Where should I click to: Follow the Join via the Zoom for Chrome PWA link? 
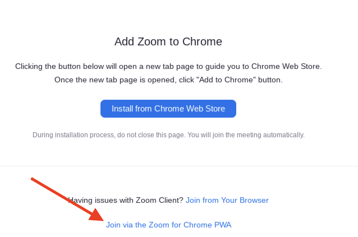click(x=169, y=225)
